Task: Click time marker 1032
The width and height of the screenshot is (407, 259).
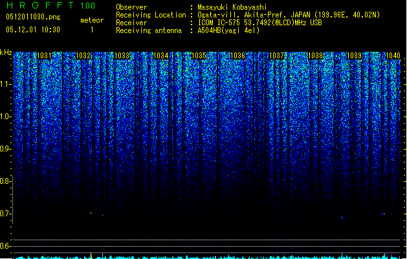Action: (x=83, y=56)
